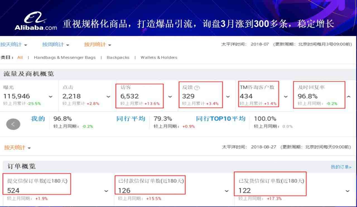Expand the 点击 metric chevron
Screen dimensions: 357x207
108,97
